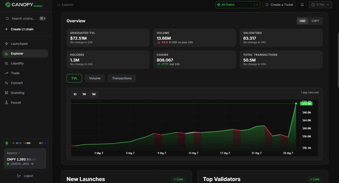Image resolution: width=339 pixels, height=183 pixels.
Task: Switch overview currency to USD
Action: [x=303, y=21]
